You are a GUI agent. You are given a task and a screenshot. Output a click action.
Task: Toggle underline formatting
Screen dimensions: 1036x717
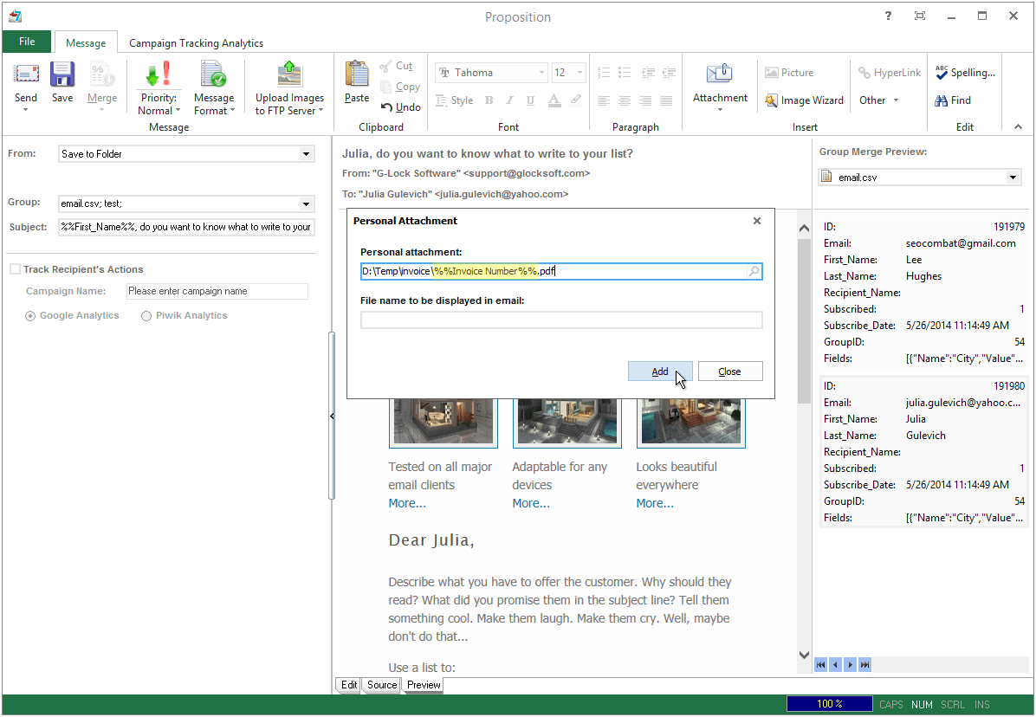point(530,100)
